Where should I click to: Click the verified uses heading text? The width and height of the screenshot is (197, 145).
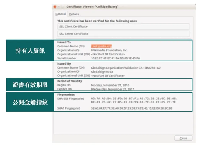97,21
